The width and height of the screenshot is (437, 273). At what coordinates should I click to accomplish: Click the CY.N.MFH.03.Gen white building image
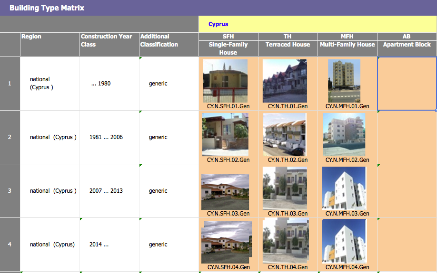[x=344, y=188]
